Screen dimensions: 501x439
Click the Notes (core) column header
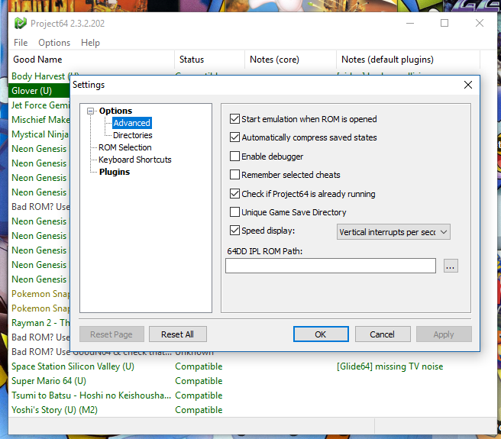click(290, 60)
